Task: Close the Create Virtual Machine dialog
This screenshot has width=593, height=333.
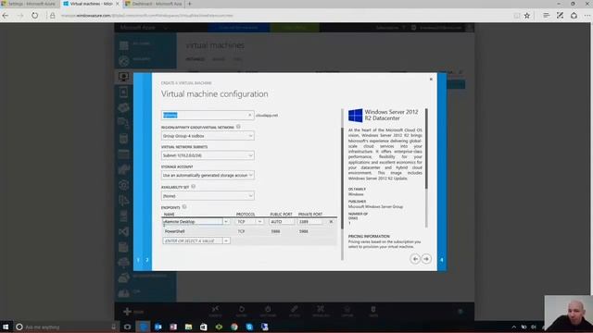Action: [x=431, y=80]
